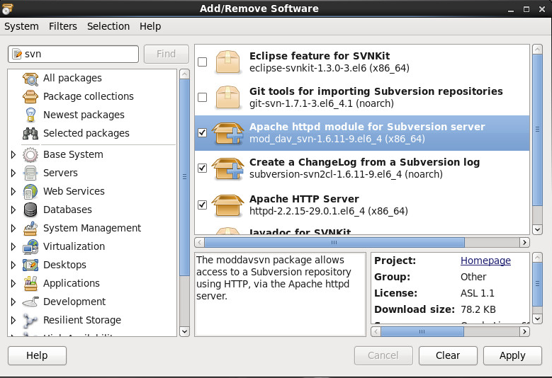Click the mod_dav_svn package icon

point(227,133)
